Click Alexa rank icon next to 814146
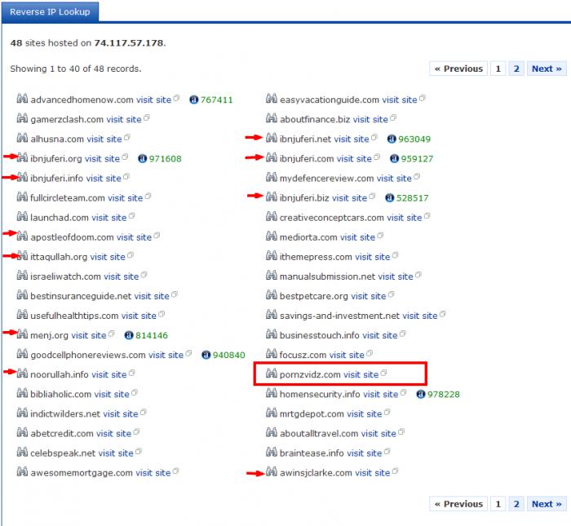The width and height of the screenshot is (571, 526). 129,335
